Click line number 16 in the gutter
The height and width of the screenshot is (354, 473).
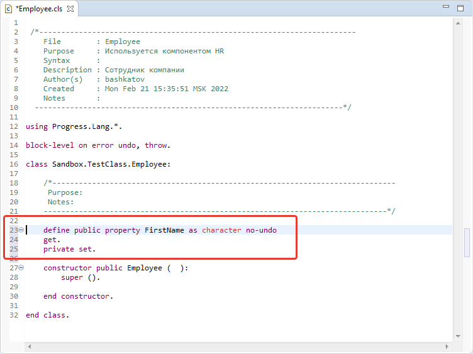tap(14, 164)
